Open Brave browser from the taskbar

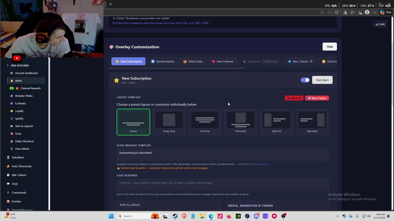184,216
